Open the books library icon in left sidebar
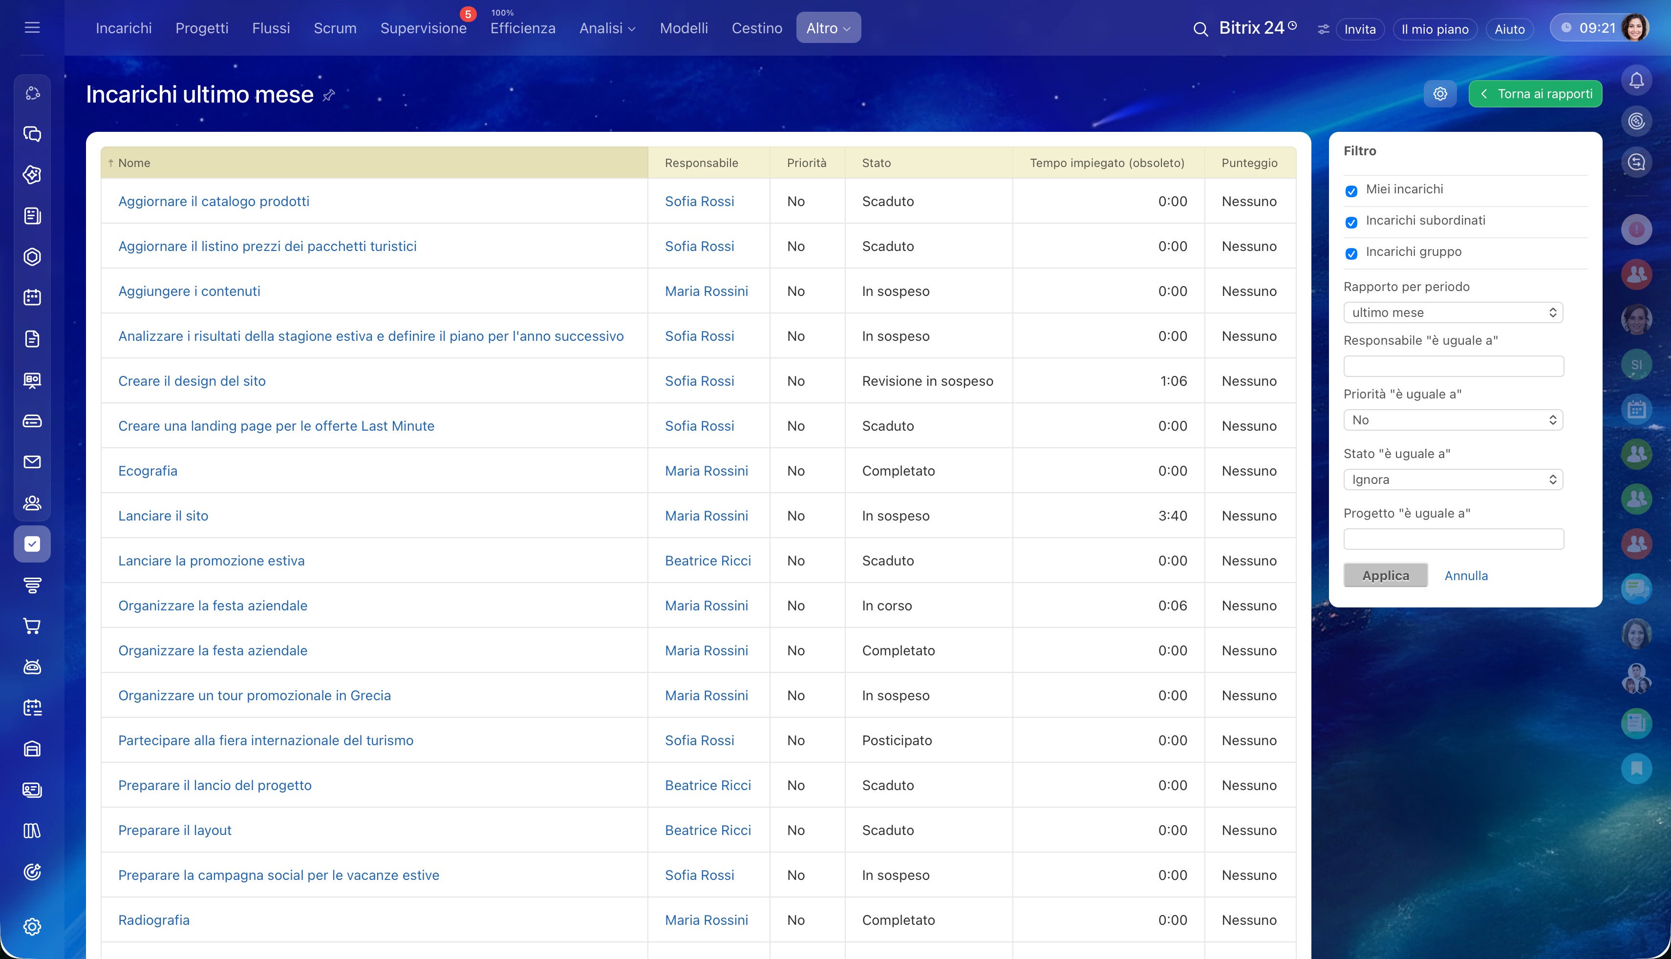Viewport: 1671px width, 959px height. tap(32, 831)
